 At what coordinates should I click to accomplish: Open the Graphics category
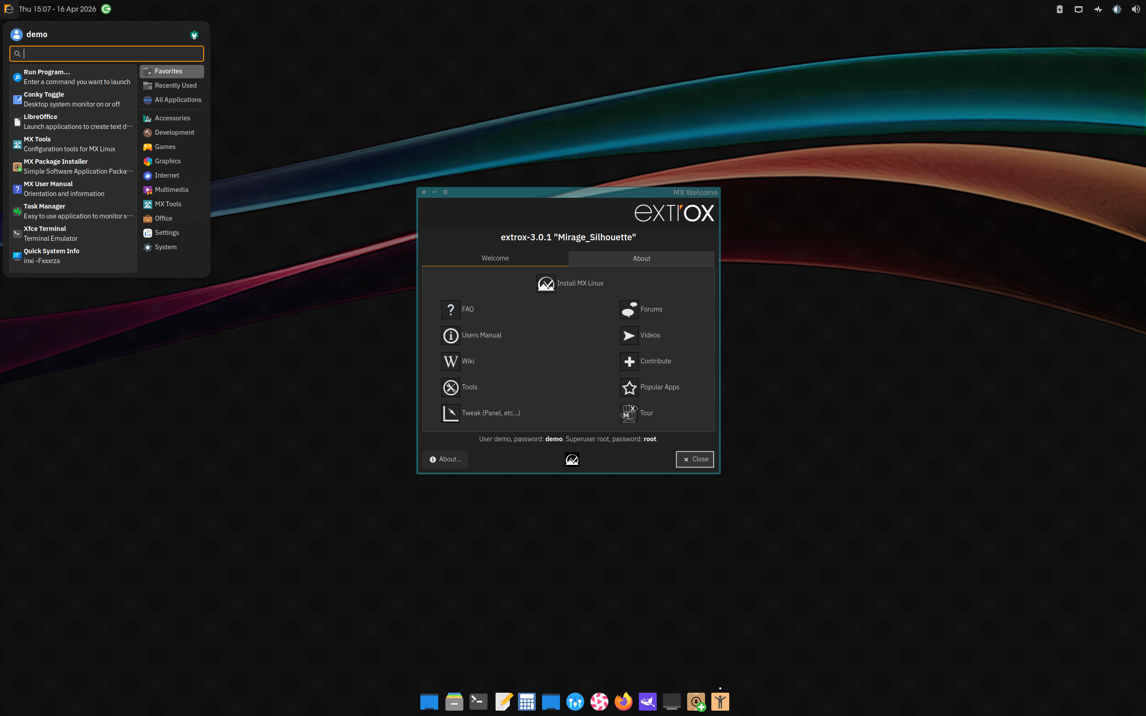(171, 161)
